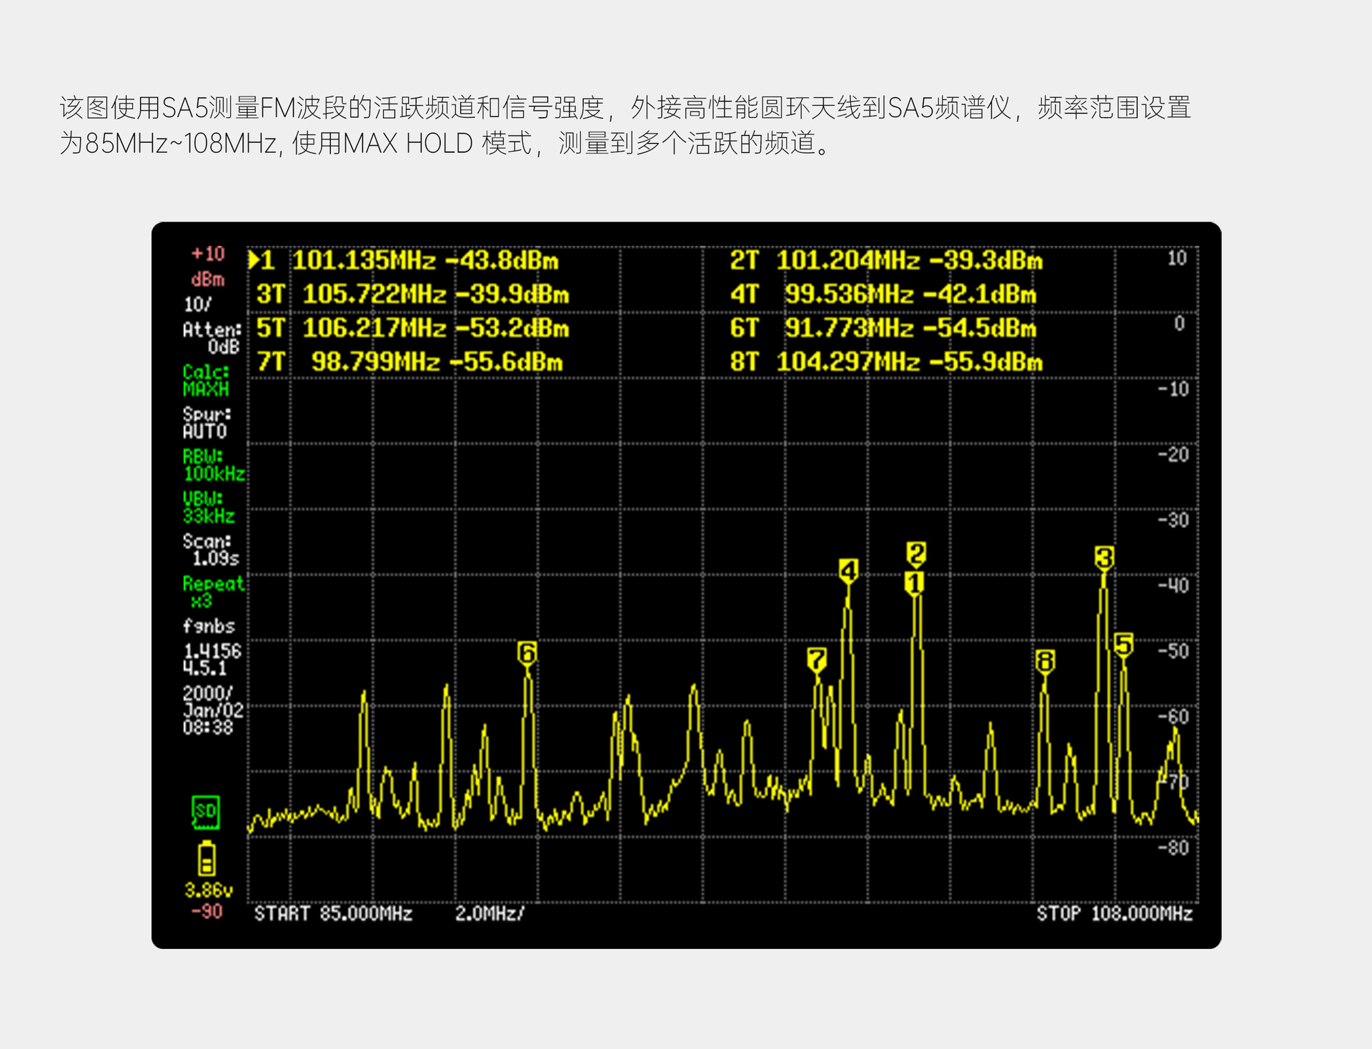The image size is (1372, 1049).
Task: Open the VBW: 33kHz setting
Action: (x=208, y=507)
